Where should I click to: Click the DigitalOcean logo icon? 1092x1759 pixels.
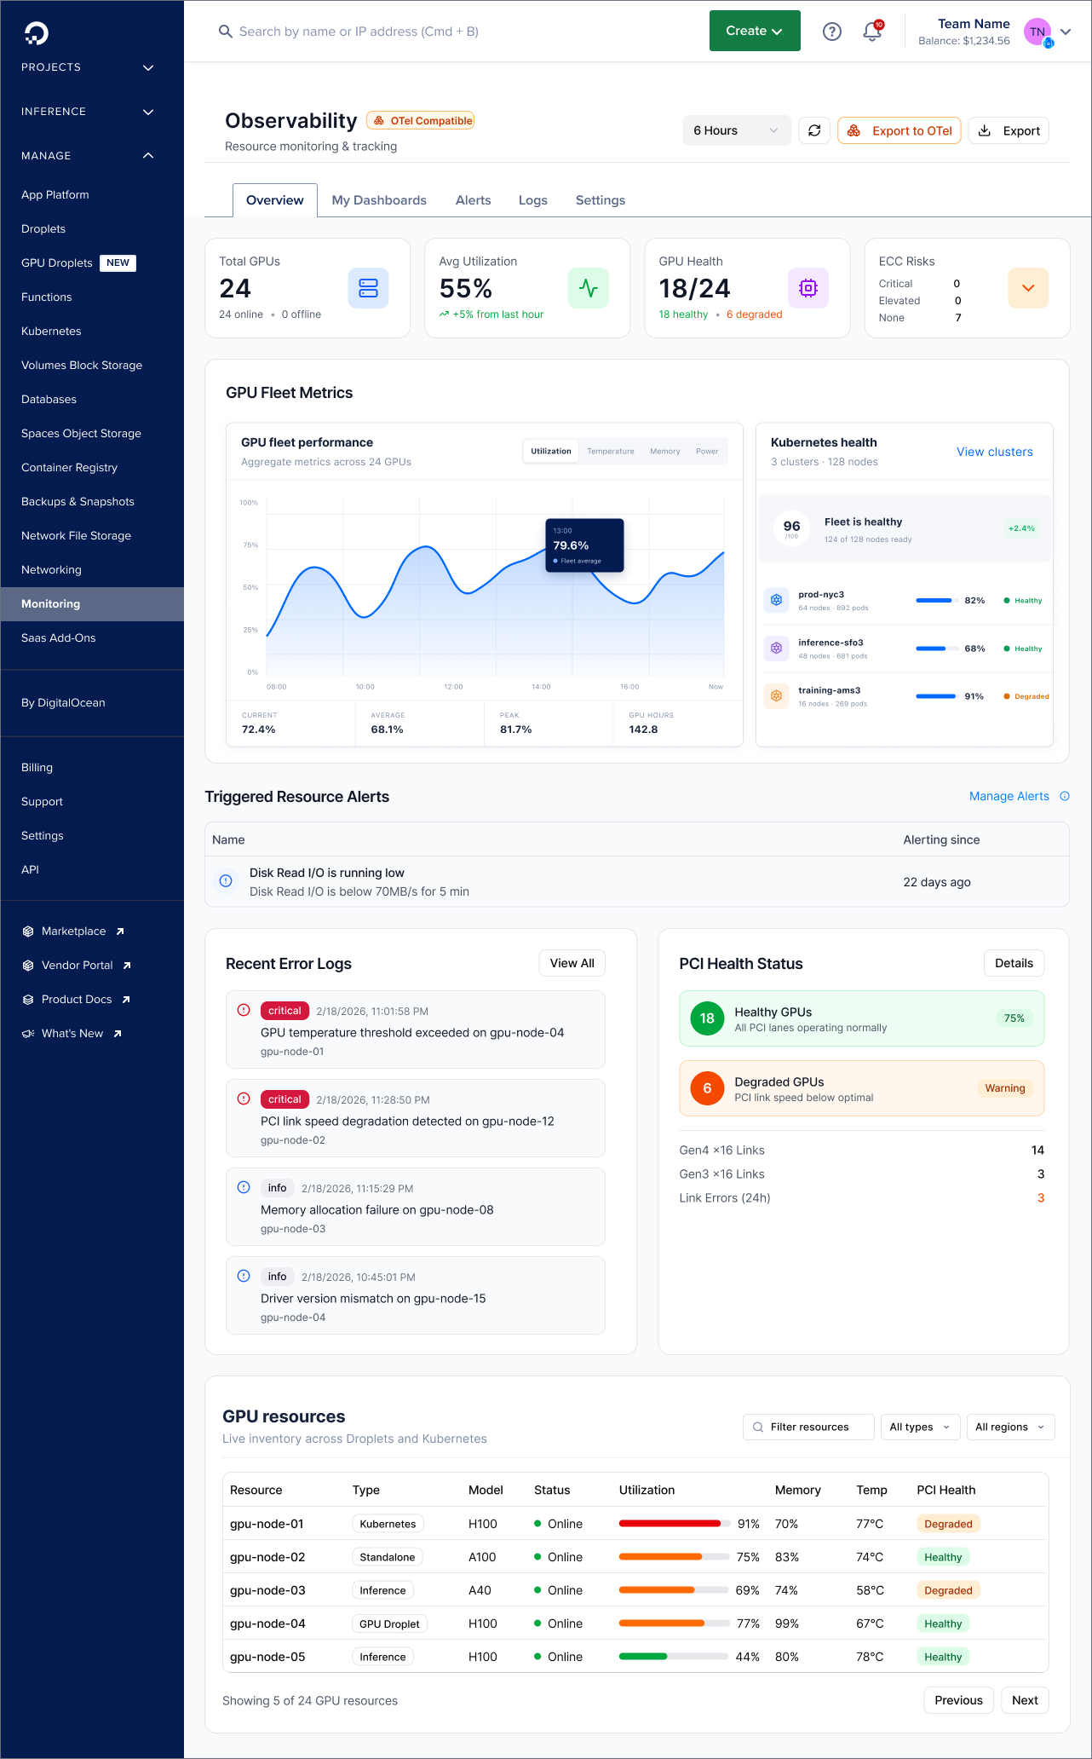tap(37, 33)
